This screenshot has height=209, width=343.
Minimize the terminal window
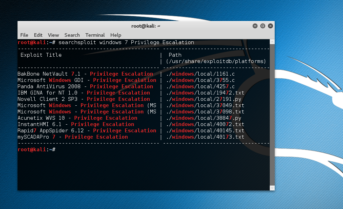click(x=255, y=26)
